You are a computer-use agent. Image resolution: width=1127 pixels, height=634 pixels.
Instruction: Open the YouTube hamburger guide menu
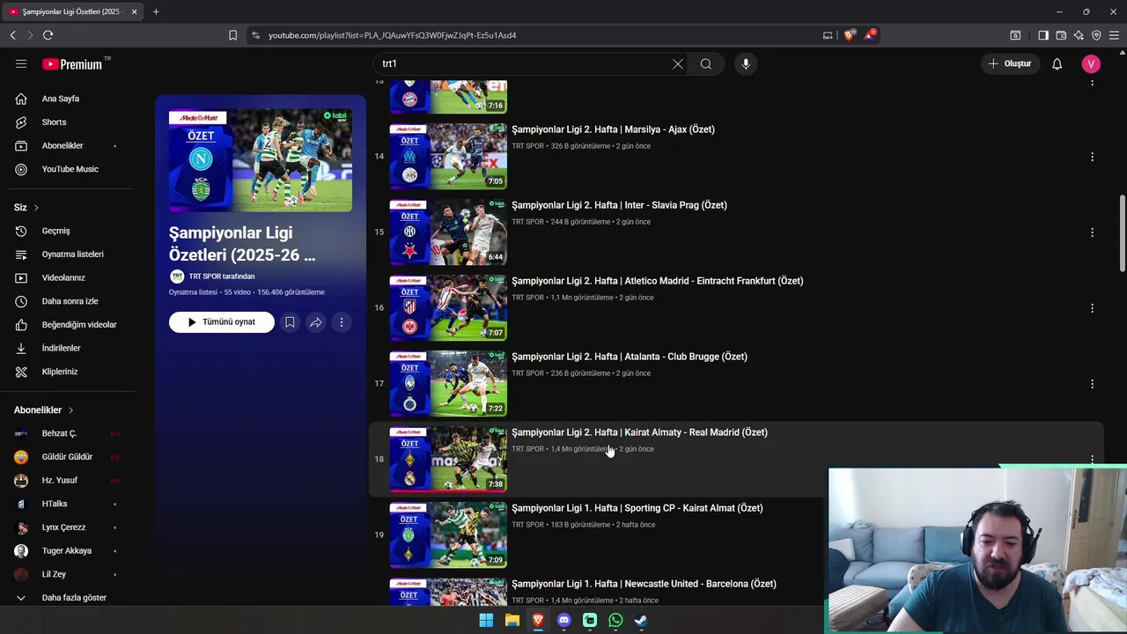click(21, 63)
